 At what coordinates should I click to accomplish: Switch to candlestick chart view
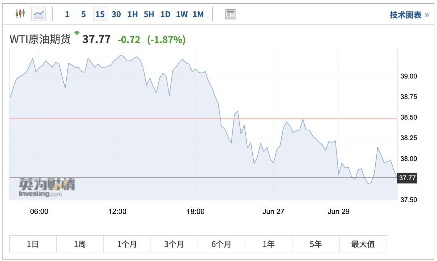20,14
